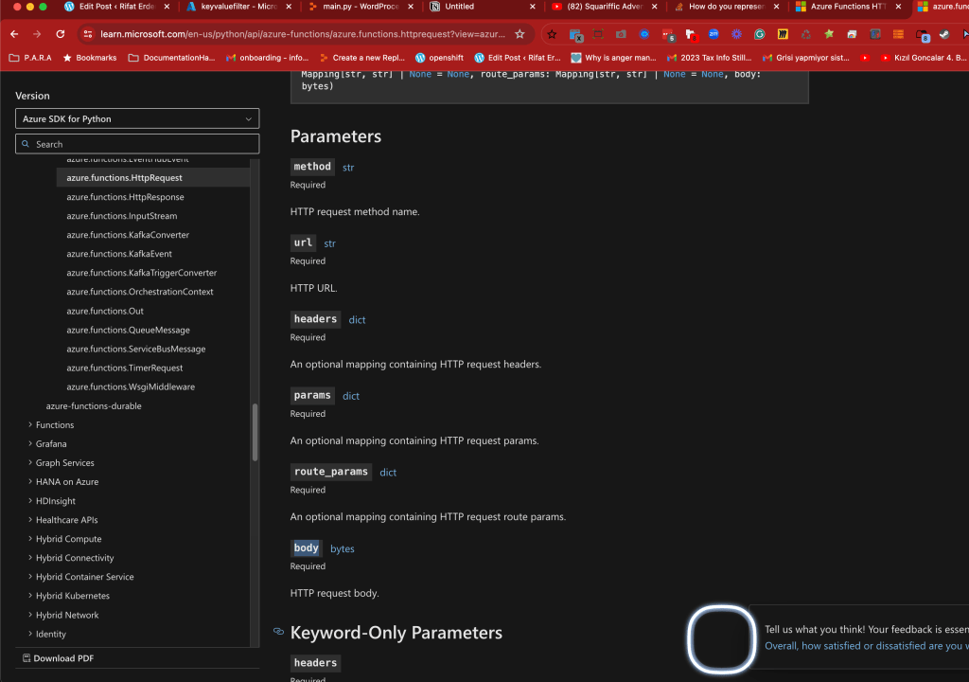Open azure.functions.KafkaEvent in the sidebar
This screenshot has height=682, width=969.
(119, 254)
